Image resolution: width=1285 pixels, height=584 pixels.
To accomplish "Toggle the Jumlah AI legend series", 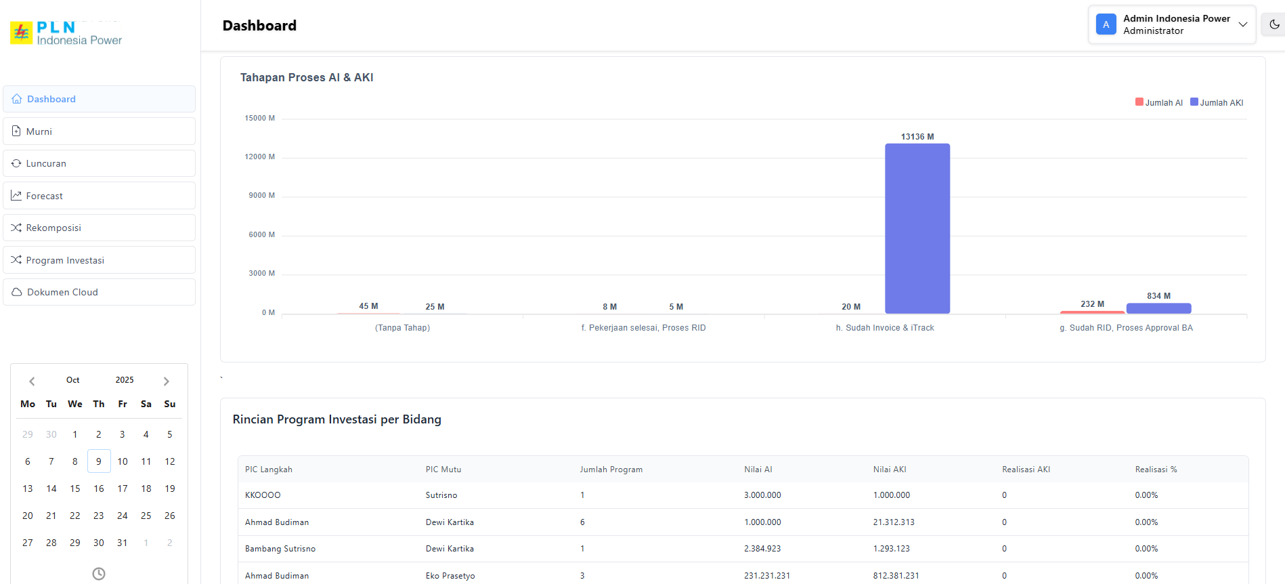I will point(1159,103).
